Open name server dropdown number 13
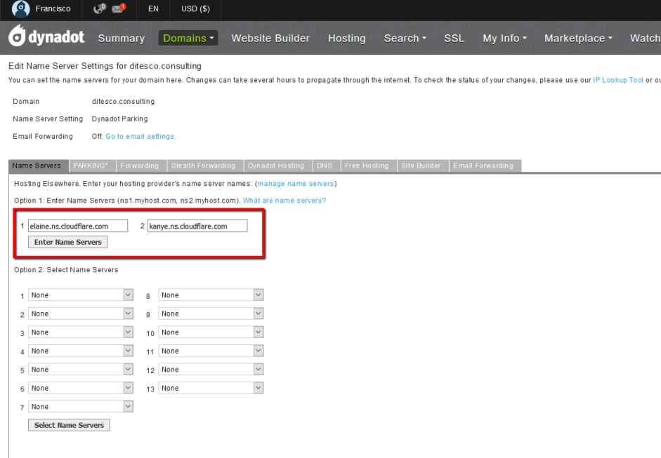Screen dimensions: 661x458 click(x=211, y=388)
